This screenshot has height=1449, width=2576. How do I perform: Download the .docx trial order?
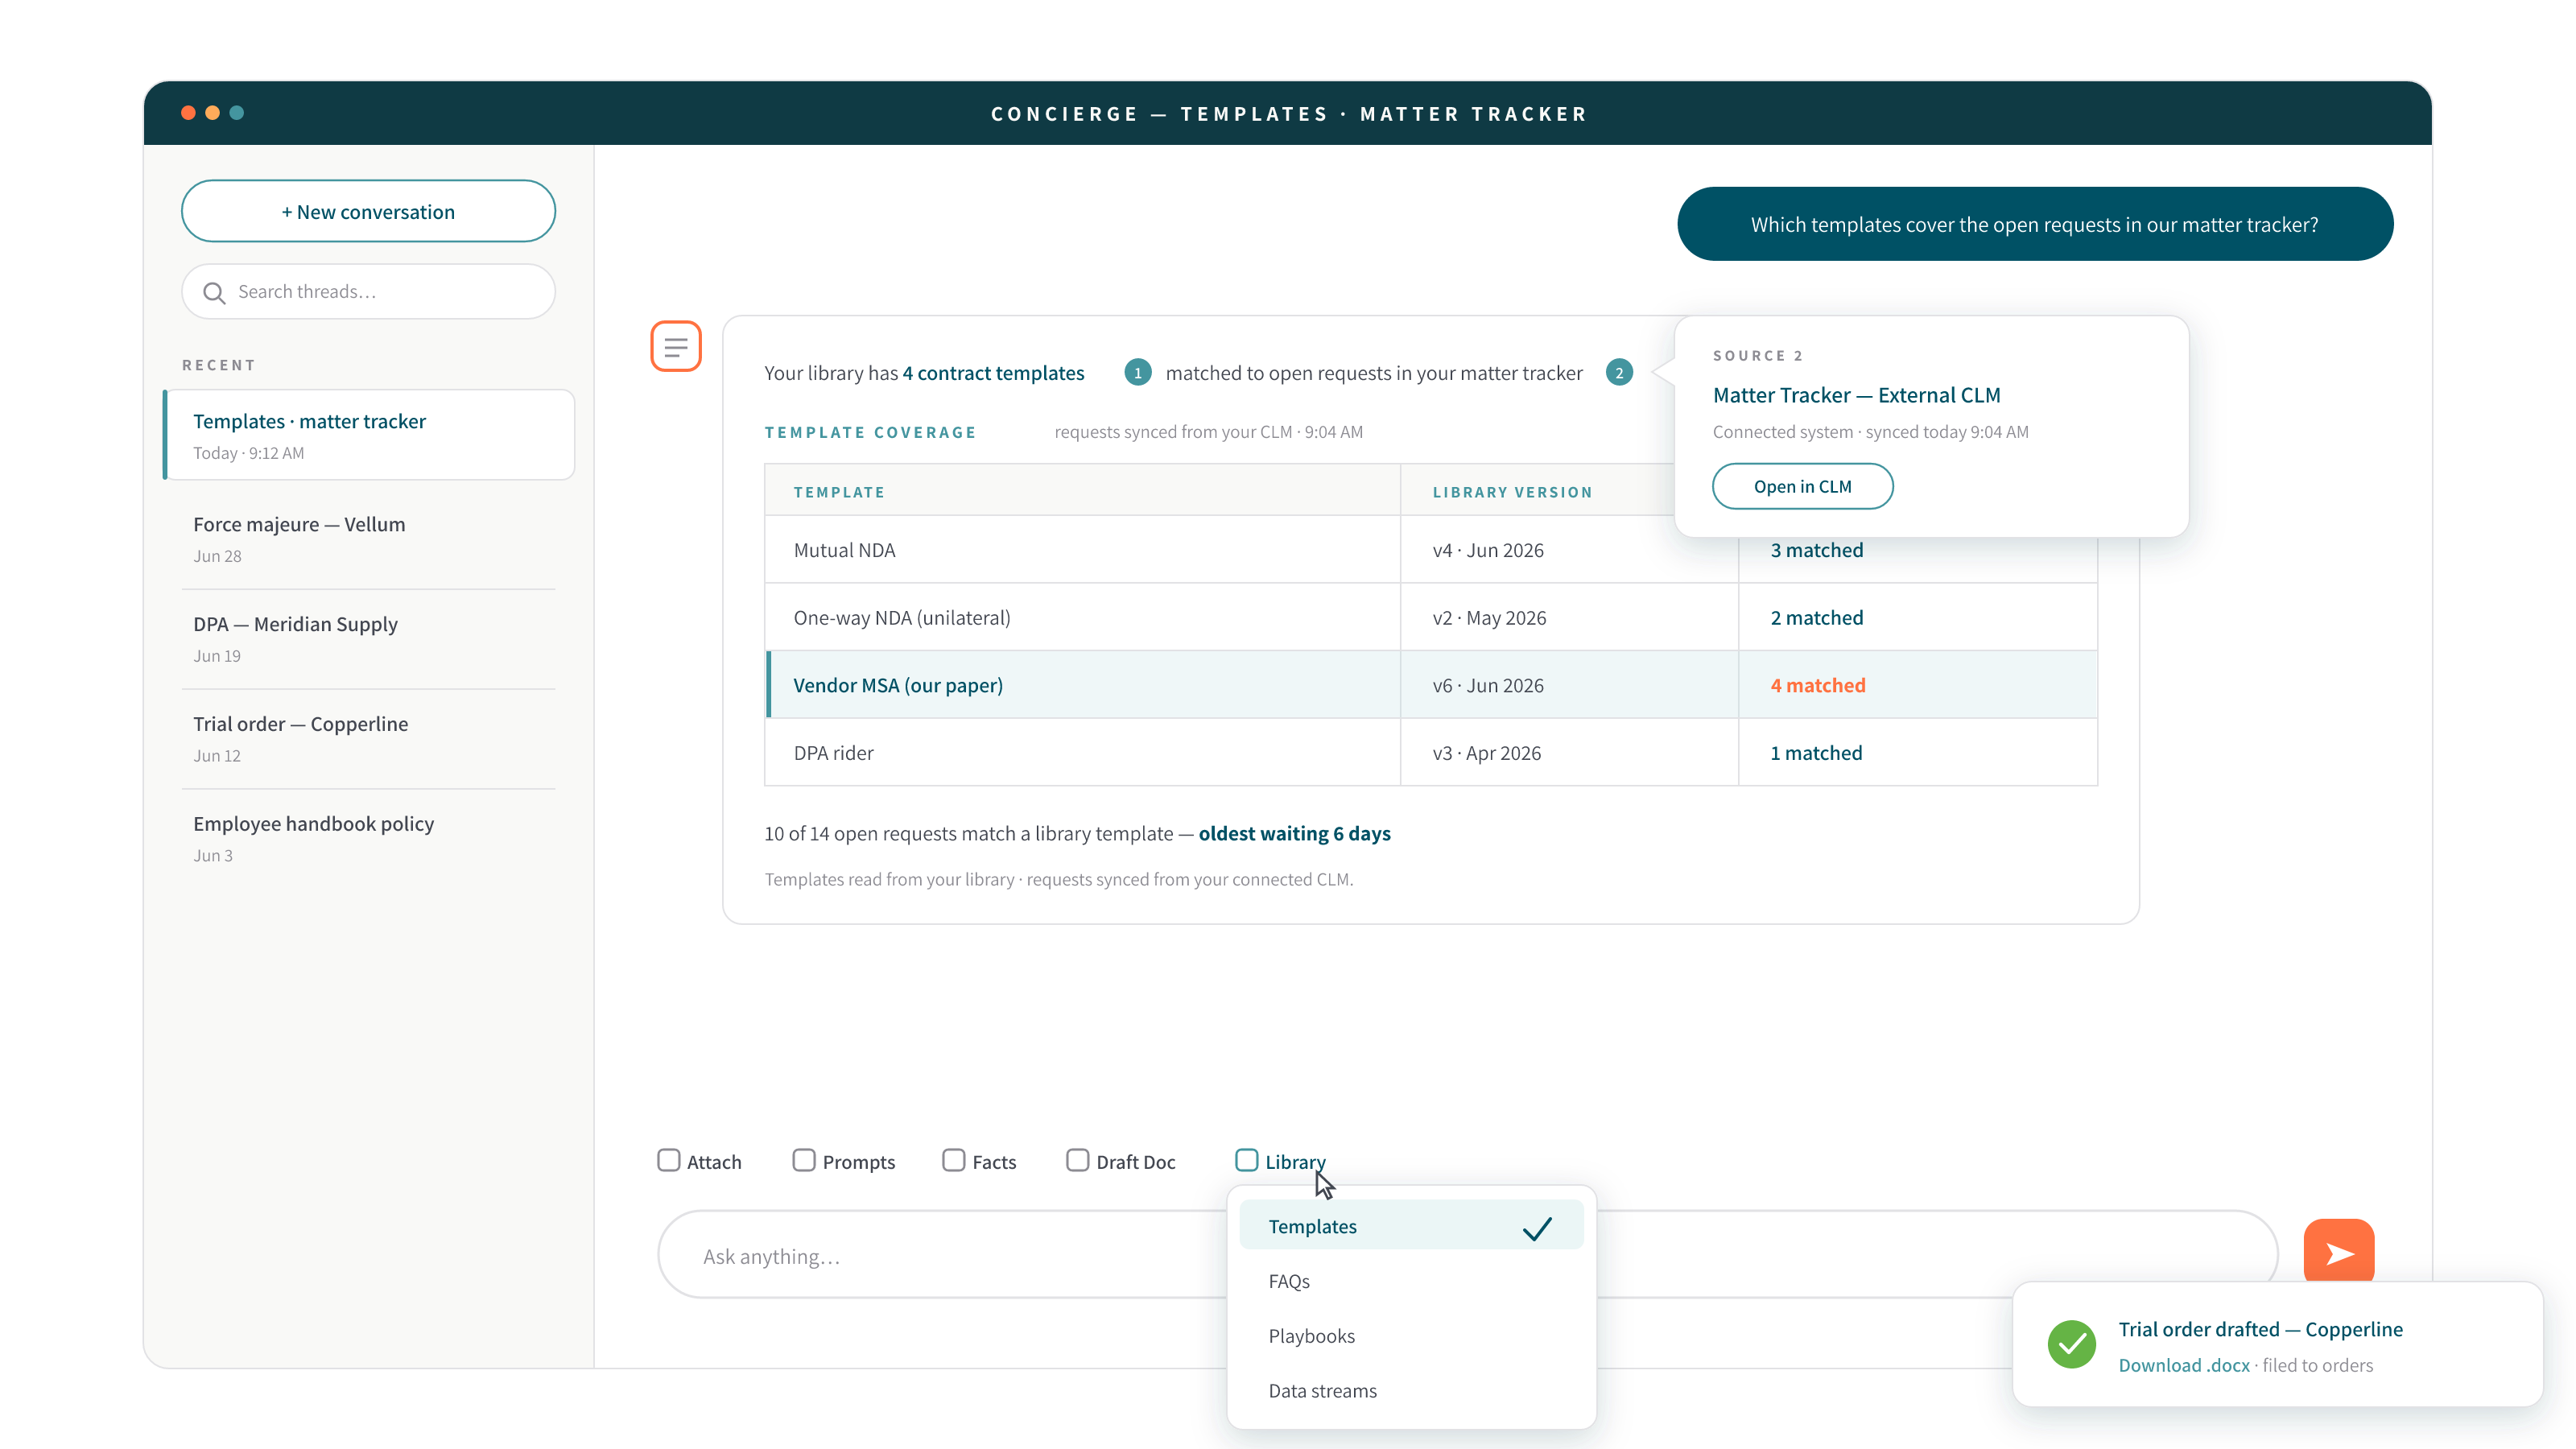(x=2184, y=1365)
